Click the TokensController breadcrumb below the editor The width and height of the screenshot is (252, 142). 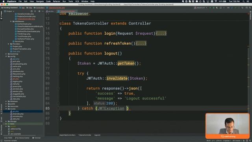click(85, 135)
